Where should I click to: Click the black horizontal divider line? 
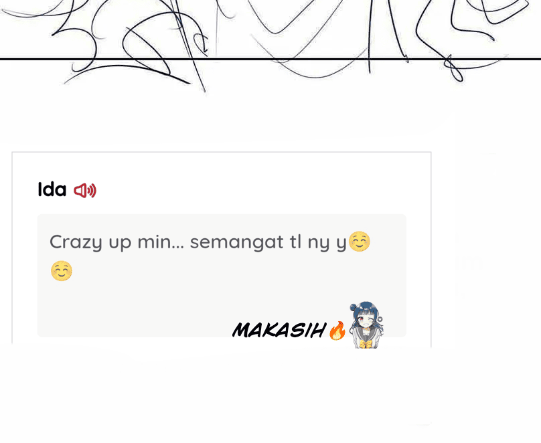click(270, 60)
